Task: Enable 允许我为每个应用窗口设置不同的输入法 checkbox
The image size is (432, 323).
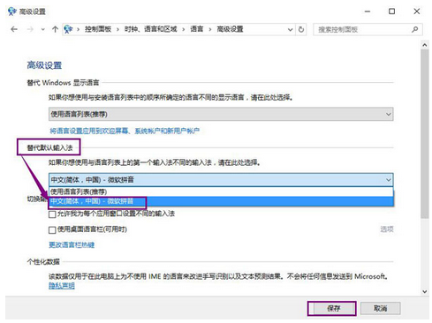Action: click(x=52, y=214)
